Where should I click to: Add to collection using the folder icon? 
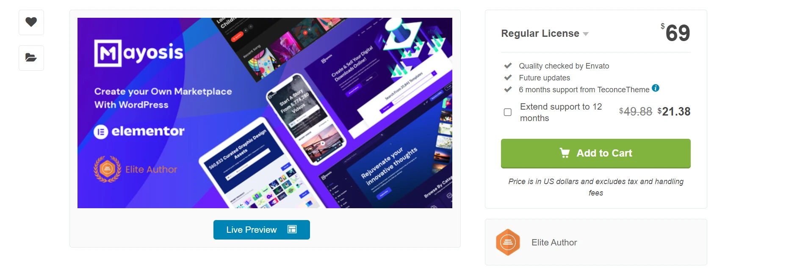pos(31,58)
